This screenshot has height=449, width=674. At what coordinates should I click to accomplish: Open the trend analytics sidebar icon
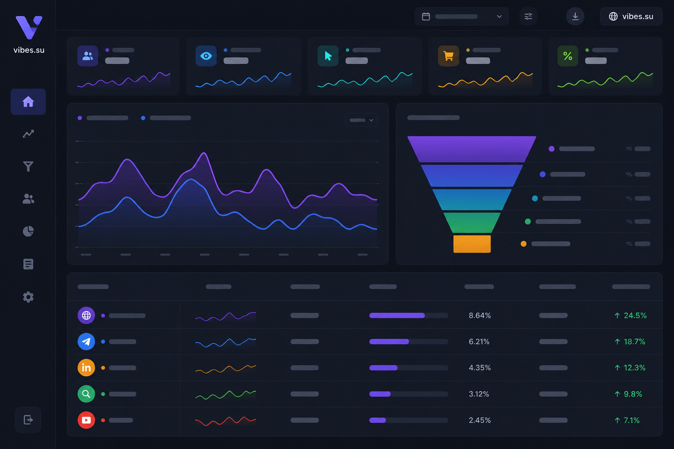(x=28, y=134)
